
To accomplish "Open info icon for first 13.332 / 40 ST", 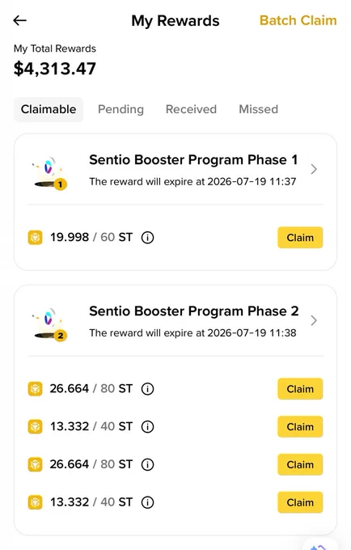I will pyautogui.click(x=147, y=426).
